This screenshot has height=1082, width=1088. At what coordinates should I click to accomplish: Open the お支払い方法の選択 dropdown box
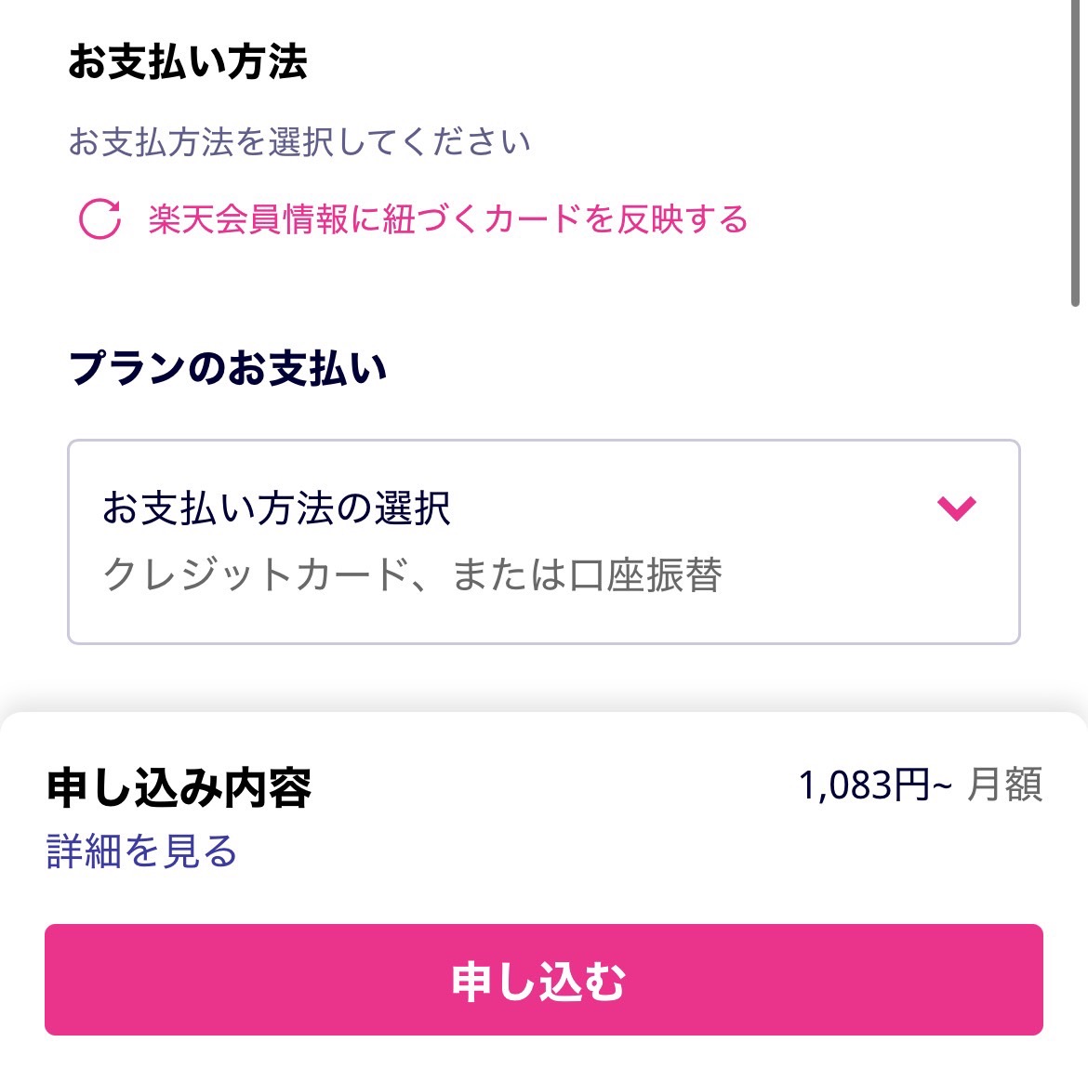(x=543, y=542)
